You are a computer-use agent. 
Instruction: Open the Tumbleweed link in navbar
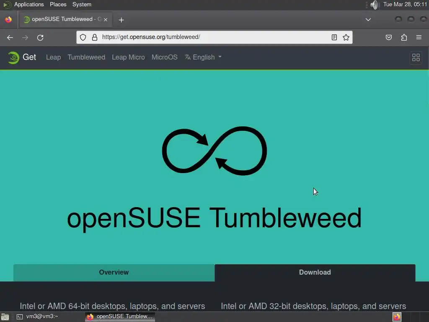coord(86,57)
